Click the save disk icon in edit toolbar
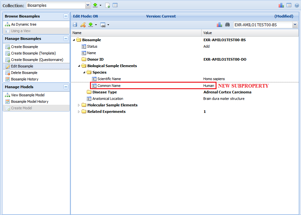Screen dimensions: 301x215 click(x=75, y=25)
